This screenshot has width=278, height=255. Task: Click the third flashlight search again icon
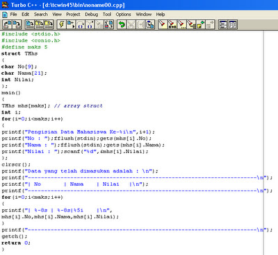pyautogui.click(x=181, y=24)
